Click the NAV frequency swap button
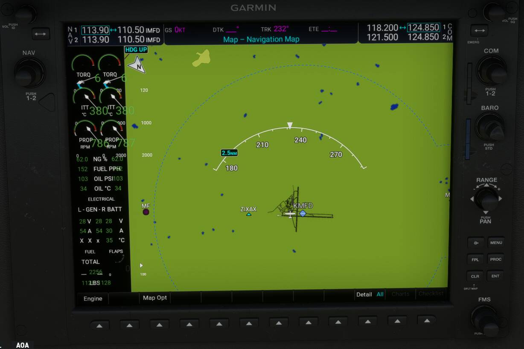The height and width of the screenshot is (349, 524). tap(41, 34)
